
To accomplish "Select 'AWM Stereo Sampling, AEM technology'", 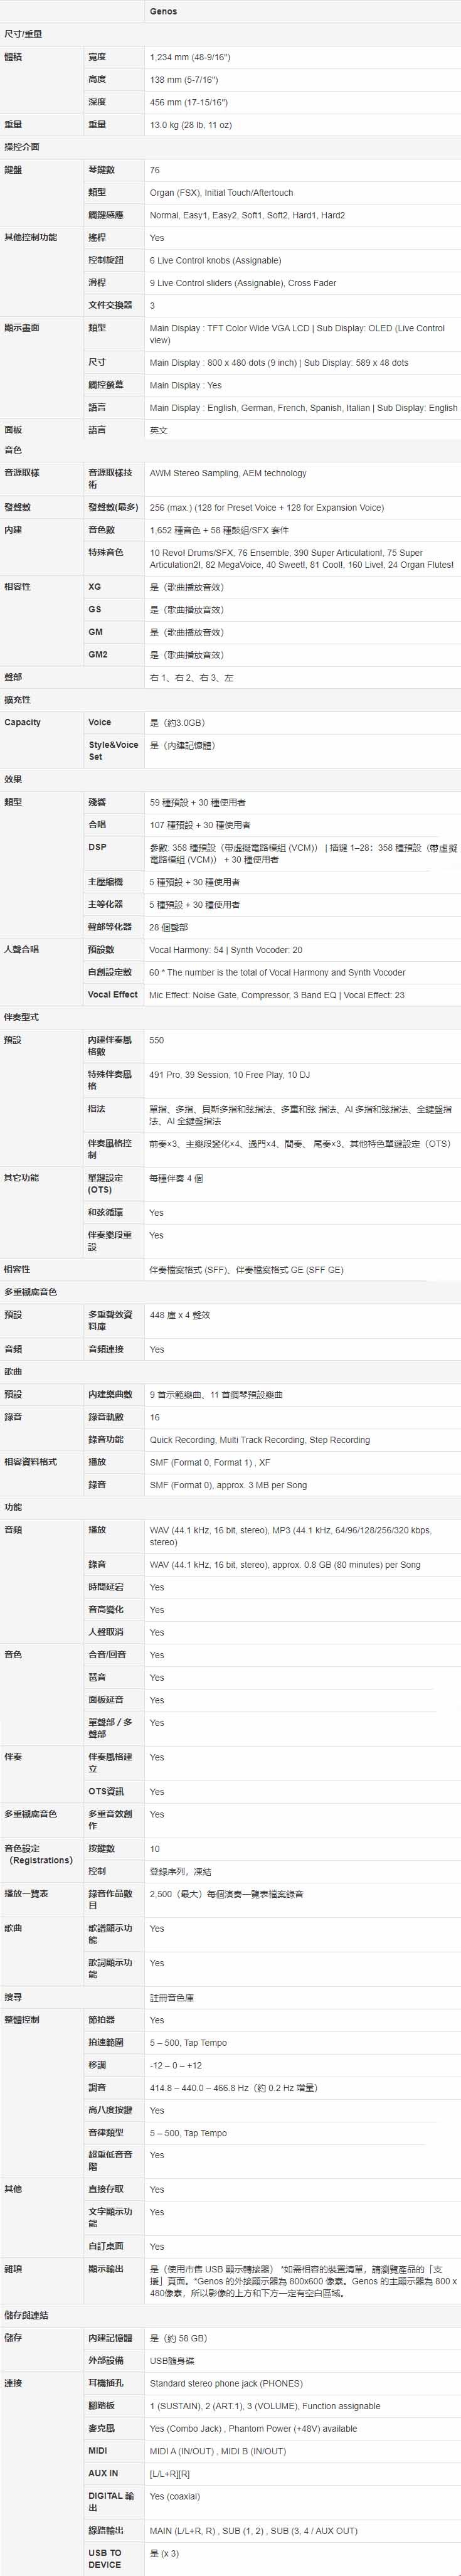I will 228,473.
